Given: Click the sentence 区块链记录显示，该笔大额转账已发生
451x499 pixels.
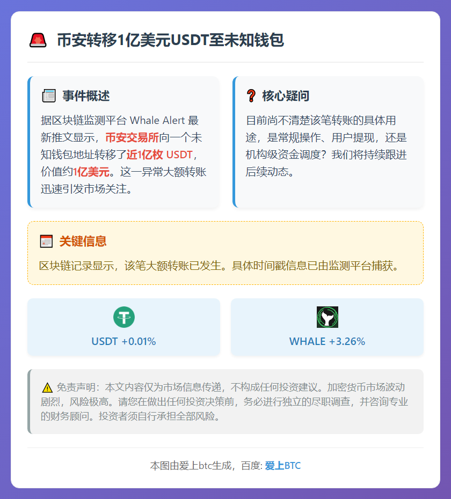Looking at the screenshot, I should [x=130, y=266].
